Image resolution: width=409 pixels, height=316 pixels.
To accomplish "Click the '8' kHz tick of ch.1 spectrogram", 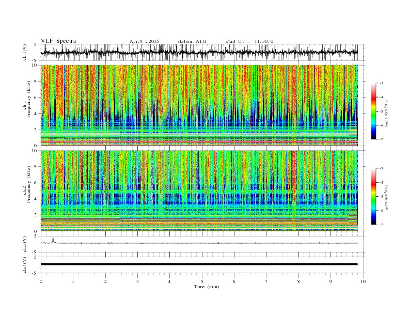I will click(36, 82).
